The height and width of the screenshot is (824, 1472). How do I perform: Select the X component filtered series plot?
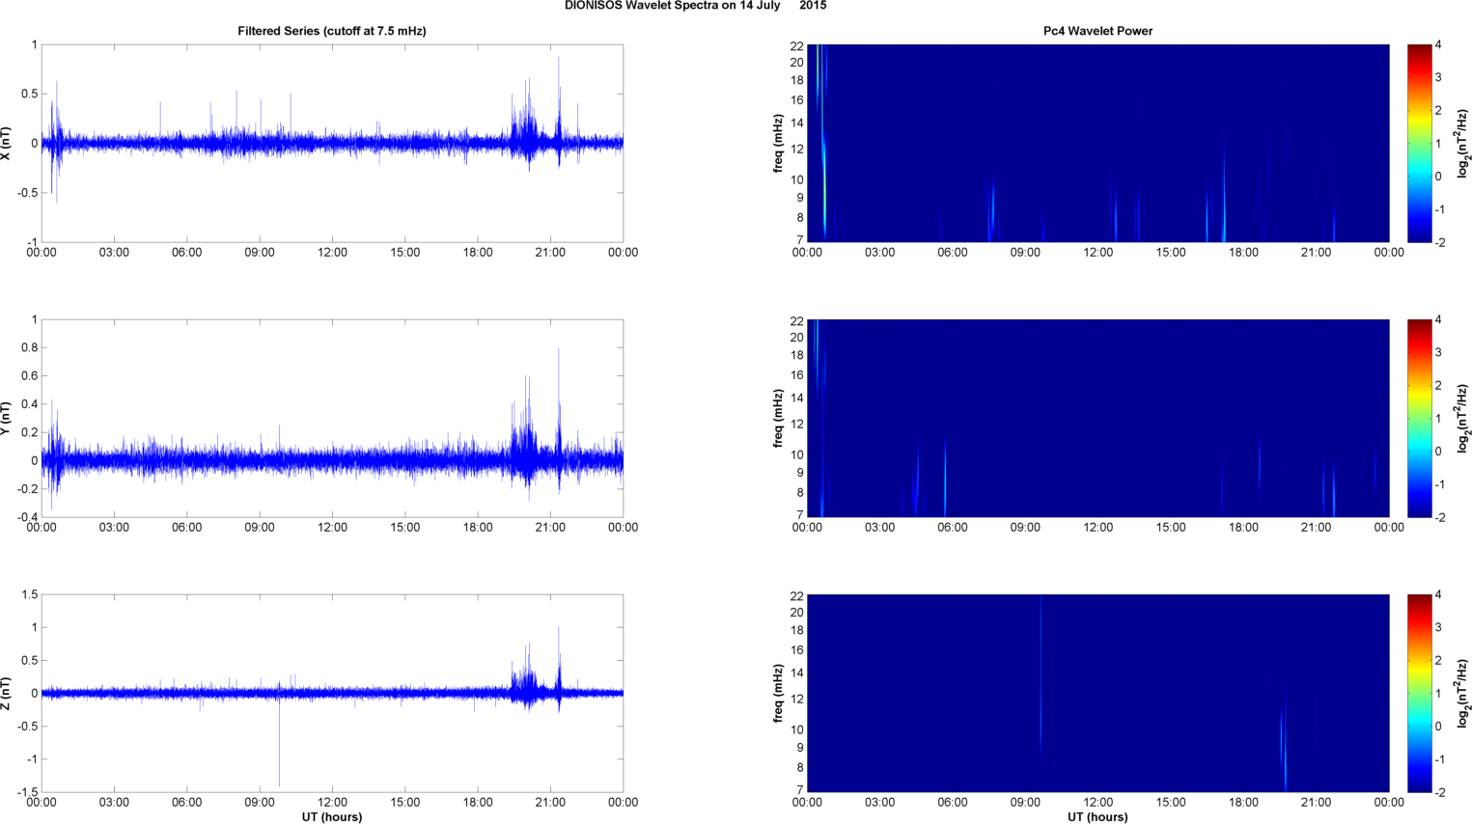tap(332, 143)
